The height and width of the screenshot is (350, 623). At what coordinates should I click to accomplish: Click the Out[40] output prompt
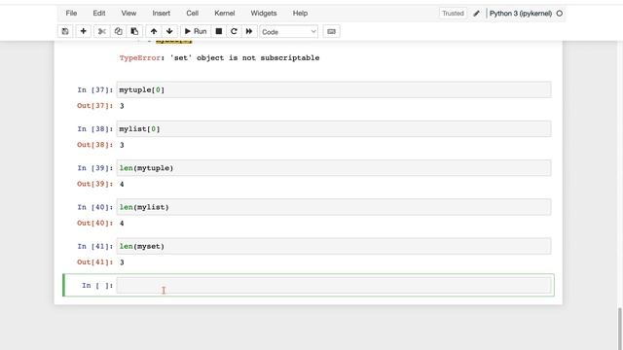point(95,223)
